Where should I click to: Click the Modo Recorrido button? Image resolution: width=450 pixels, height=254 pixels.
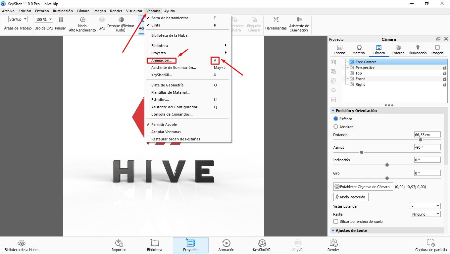(x=351, y=197)
